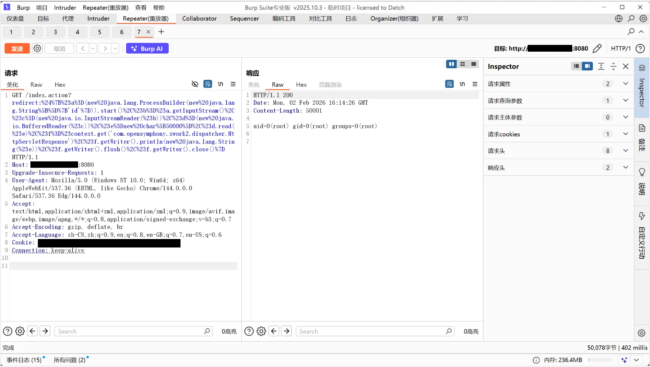The image size is (650, 367).
Task: Open help icon beside HTTP/1
Action: click(640, 48)
